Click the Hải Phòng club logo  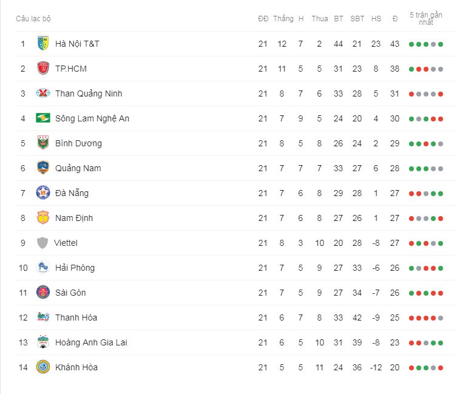pyautogui.click(x=43, y=267)
